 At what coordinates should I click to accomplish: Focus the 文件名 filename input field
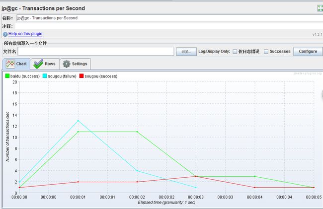click(x=96, y=51)
